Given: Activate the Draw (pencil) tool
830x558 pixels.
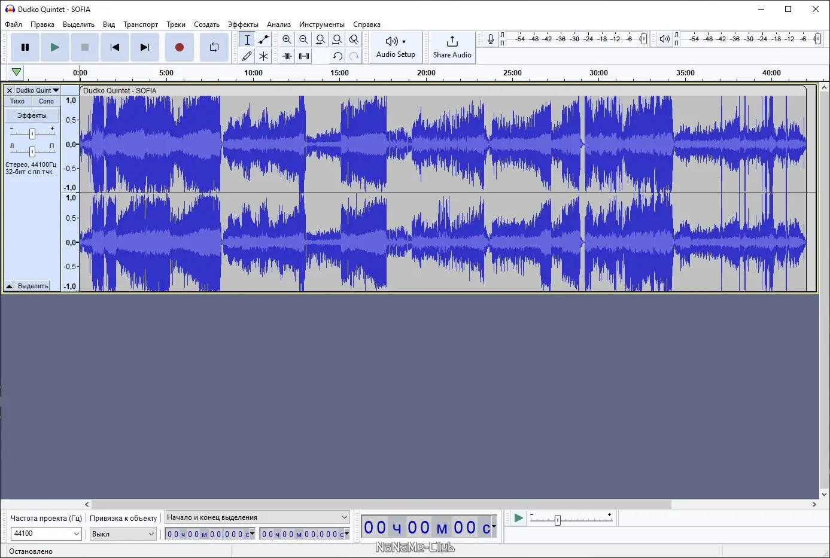Looking at the screenshot, I should pos(246,56).
